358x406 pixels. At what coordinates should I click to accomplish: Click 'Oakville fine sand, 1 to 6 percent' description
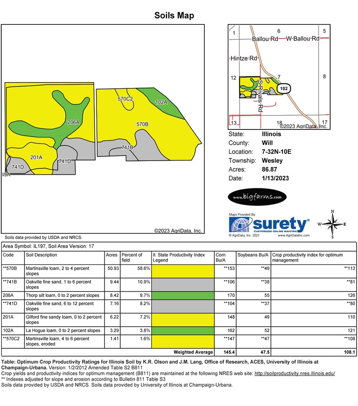pos(59,285)
